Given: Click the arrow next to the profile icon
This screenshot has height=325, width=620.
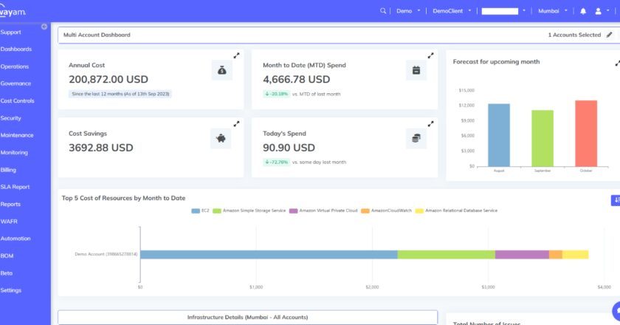Looking at the screenshot, I should tap(607, 10).
